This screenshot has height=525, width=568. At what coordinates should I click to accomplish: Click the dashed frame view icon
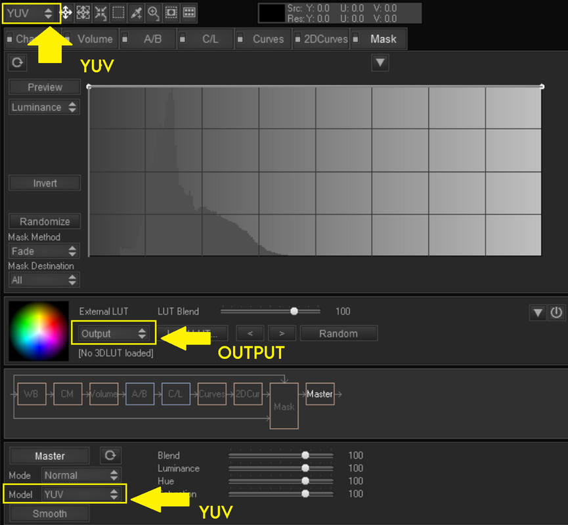(171, 13)
